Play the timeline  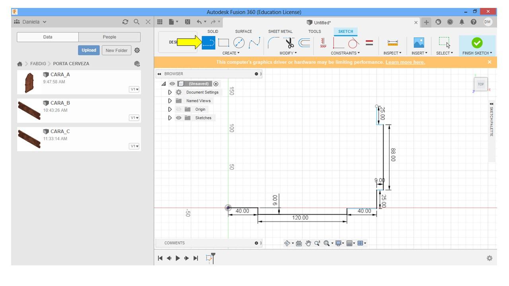tap(178, 258)
